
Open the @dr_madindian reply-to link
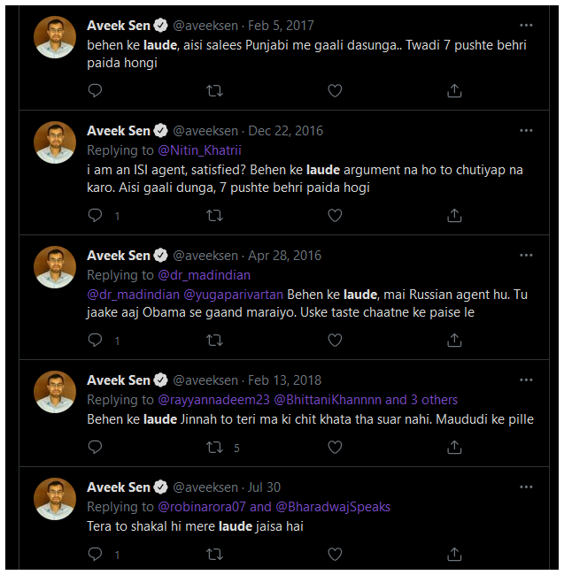tap(204, 275)
